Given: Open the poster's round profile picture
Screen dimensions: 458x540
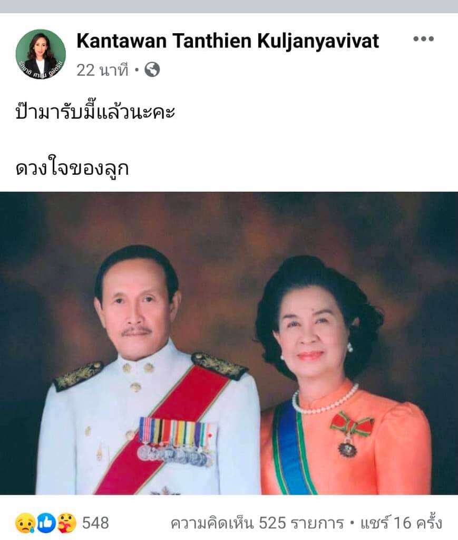Looking at the screenshot, I should pos(41,54).
